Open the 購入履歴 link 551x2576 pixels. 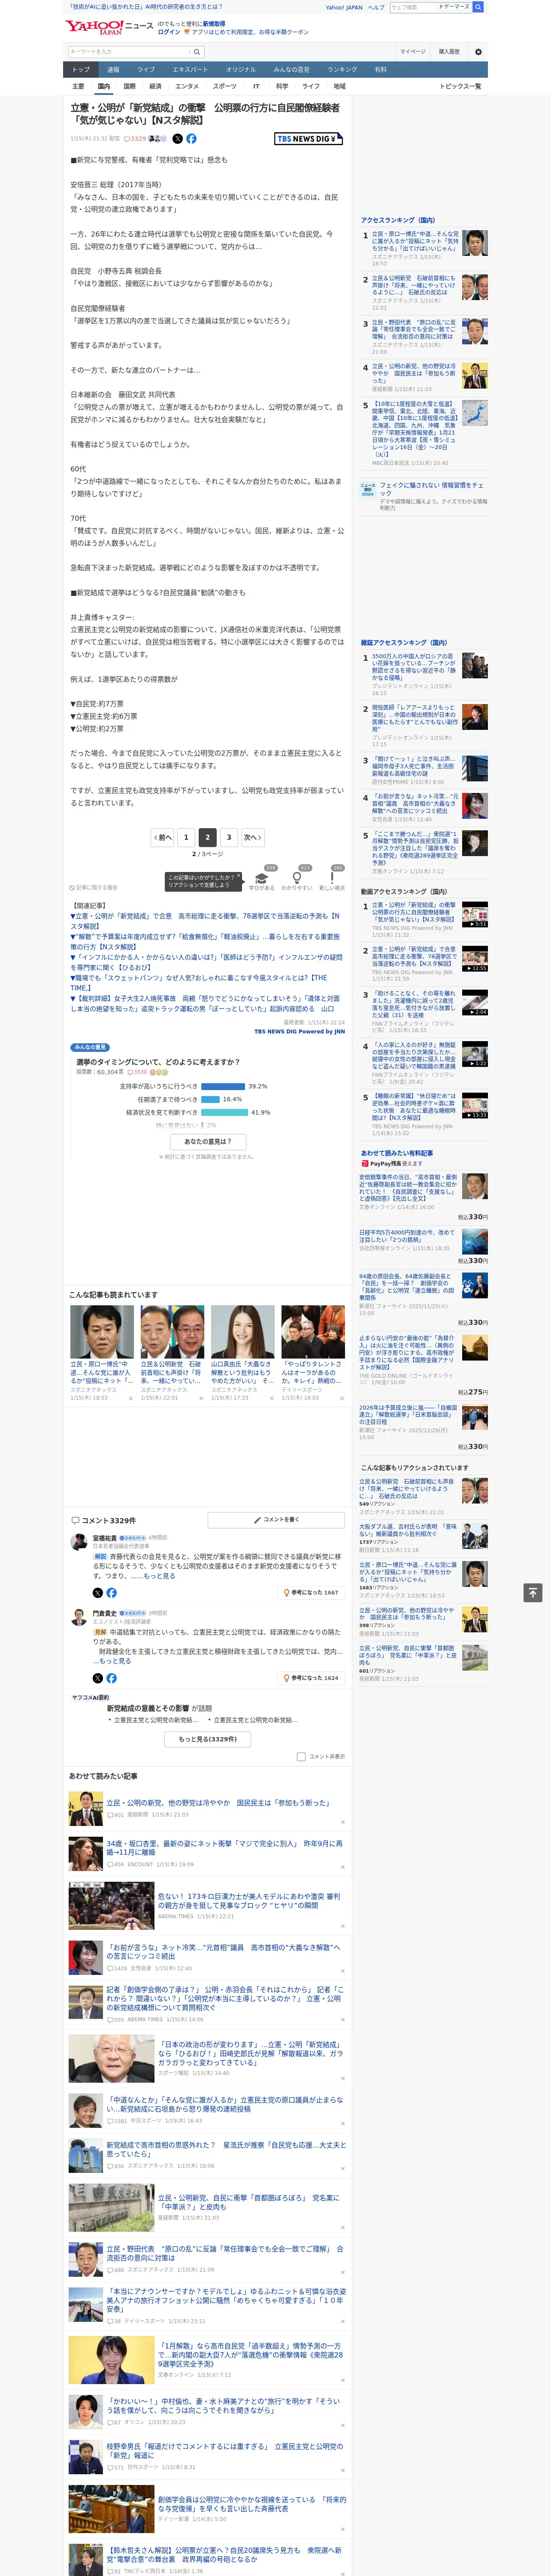(x=449, y=52)
